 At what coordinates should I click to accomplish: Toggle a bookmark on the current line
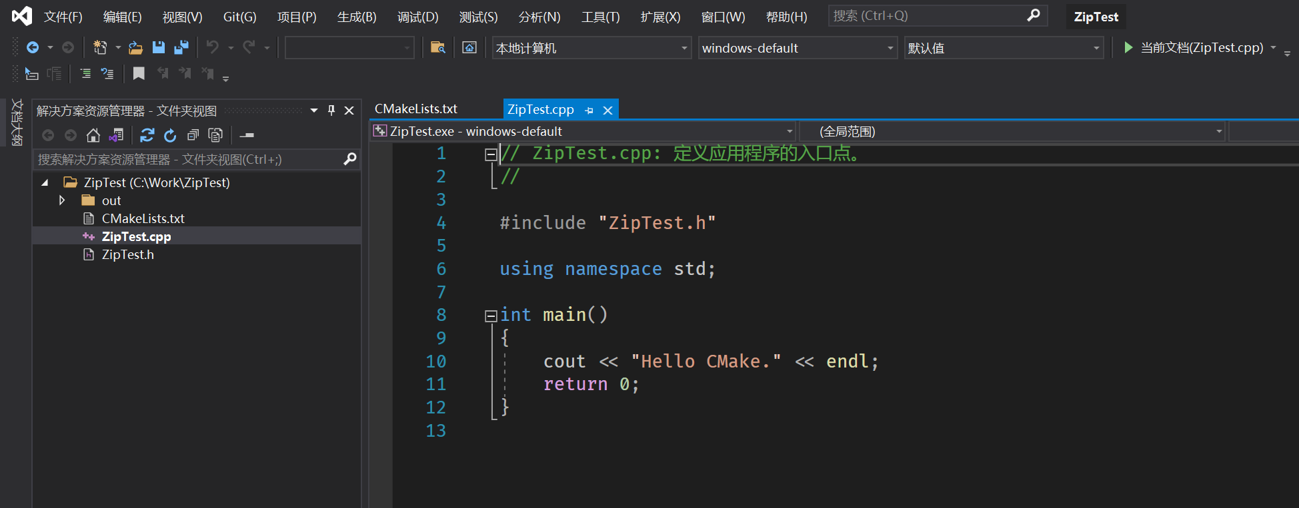tap(139, 73)
